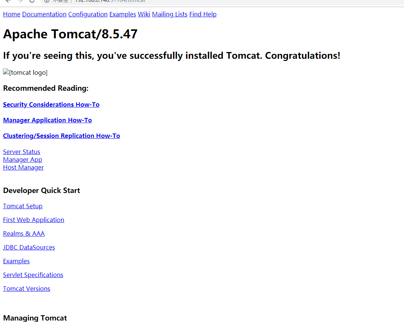Open the Server Status page

coord(22,152)
